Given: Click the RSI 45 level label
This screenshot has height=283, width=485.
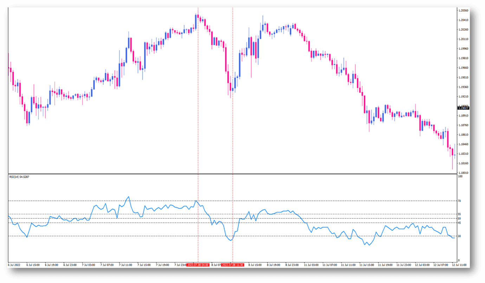Looking at the screenshot, I should (x=460, y=223).
